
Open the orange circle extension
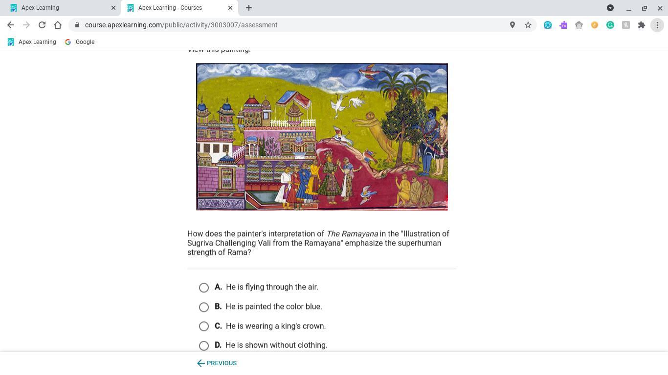tap(595, 25)
